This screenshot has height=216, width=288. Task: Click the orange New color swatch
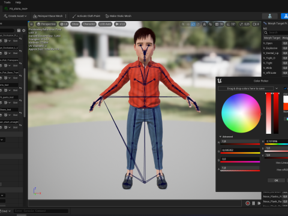286,106
